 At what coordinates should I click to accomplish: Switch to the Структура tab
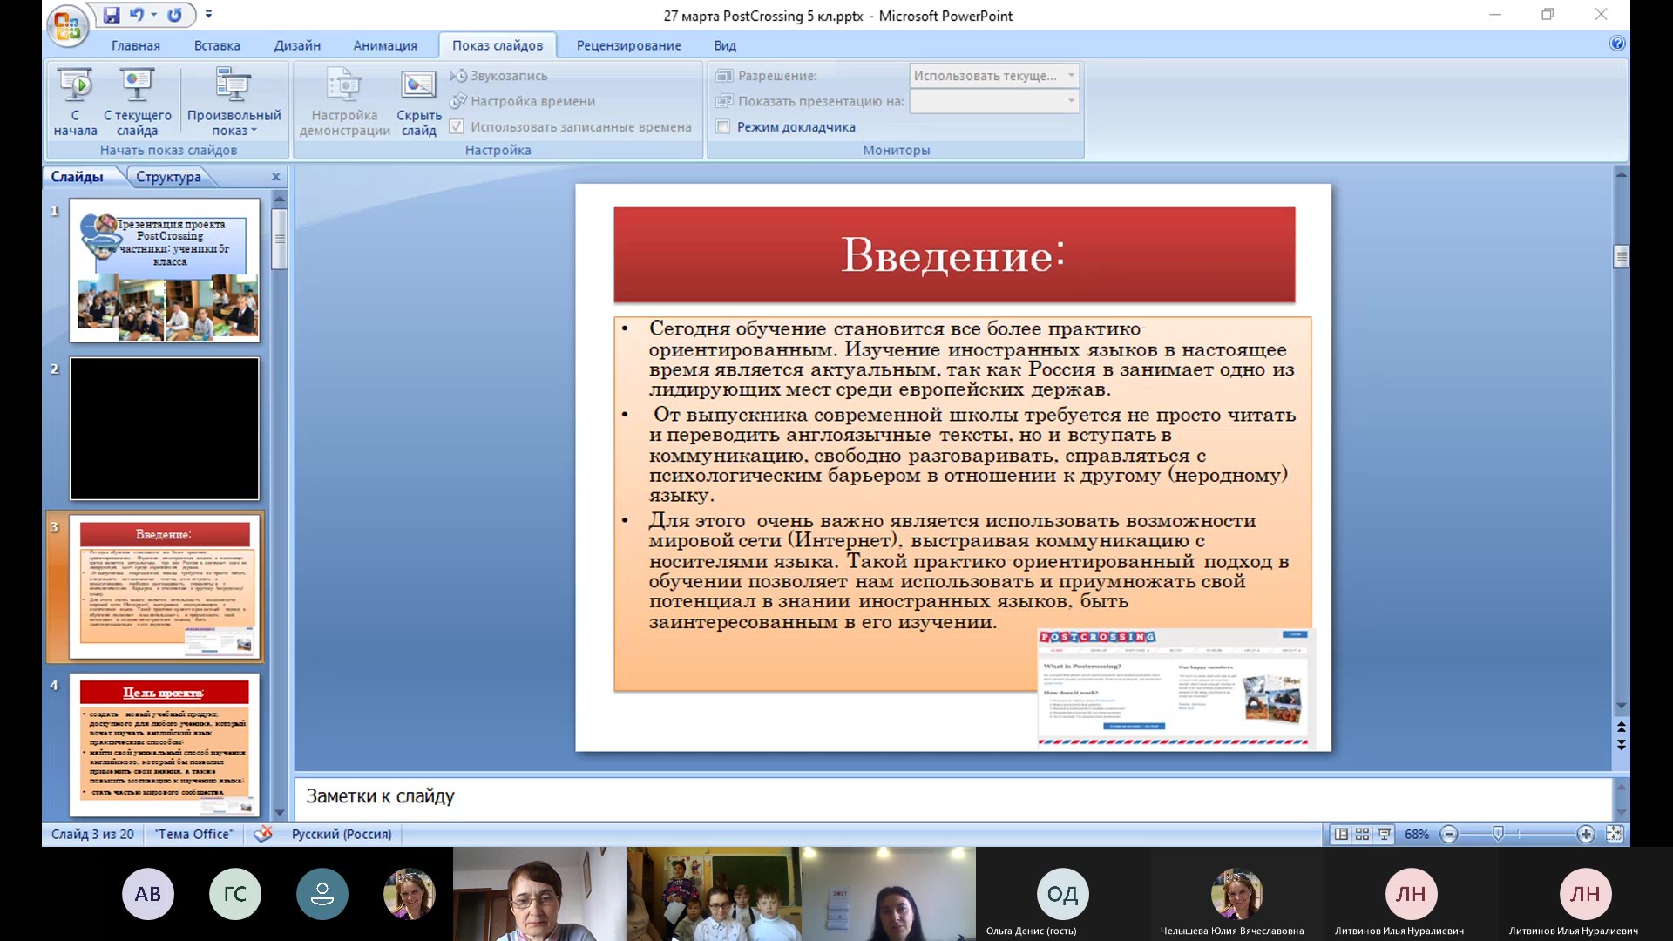[x=171, y=176]
